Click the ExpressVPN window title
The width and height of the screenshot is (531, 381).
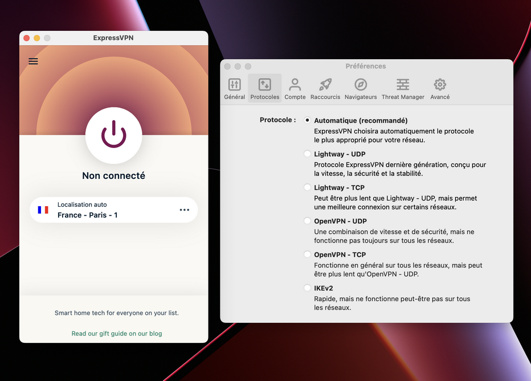[x=113, y=38]
